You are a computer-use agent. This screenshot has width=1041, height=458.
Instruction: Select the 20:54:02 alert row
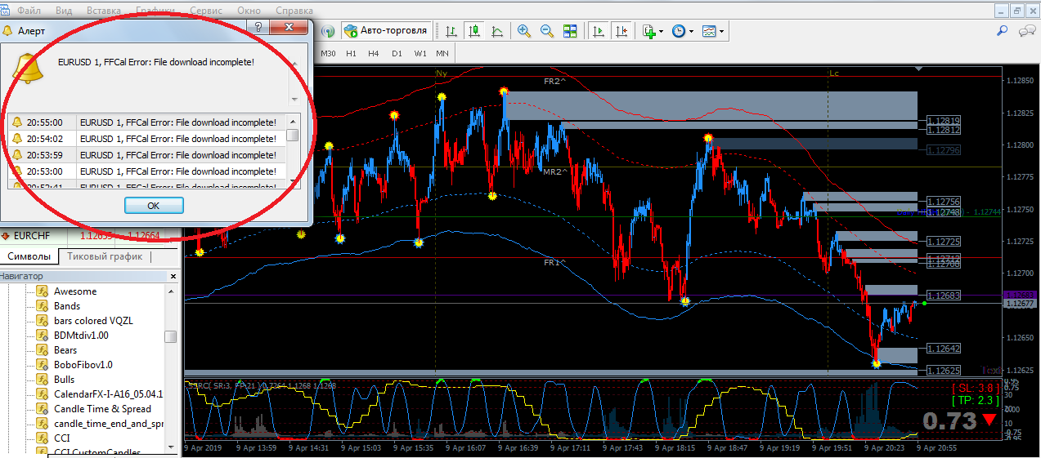[x=147, y=139]
